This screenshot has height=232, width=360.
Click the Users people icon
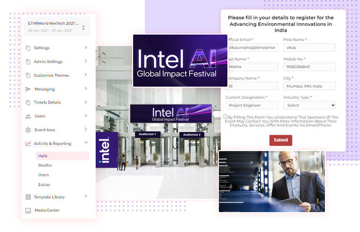28,116
